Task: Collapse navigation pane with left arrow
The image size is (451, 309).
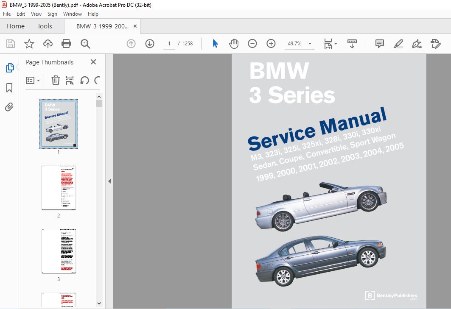Action: tap(109, 181)
